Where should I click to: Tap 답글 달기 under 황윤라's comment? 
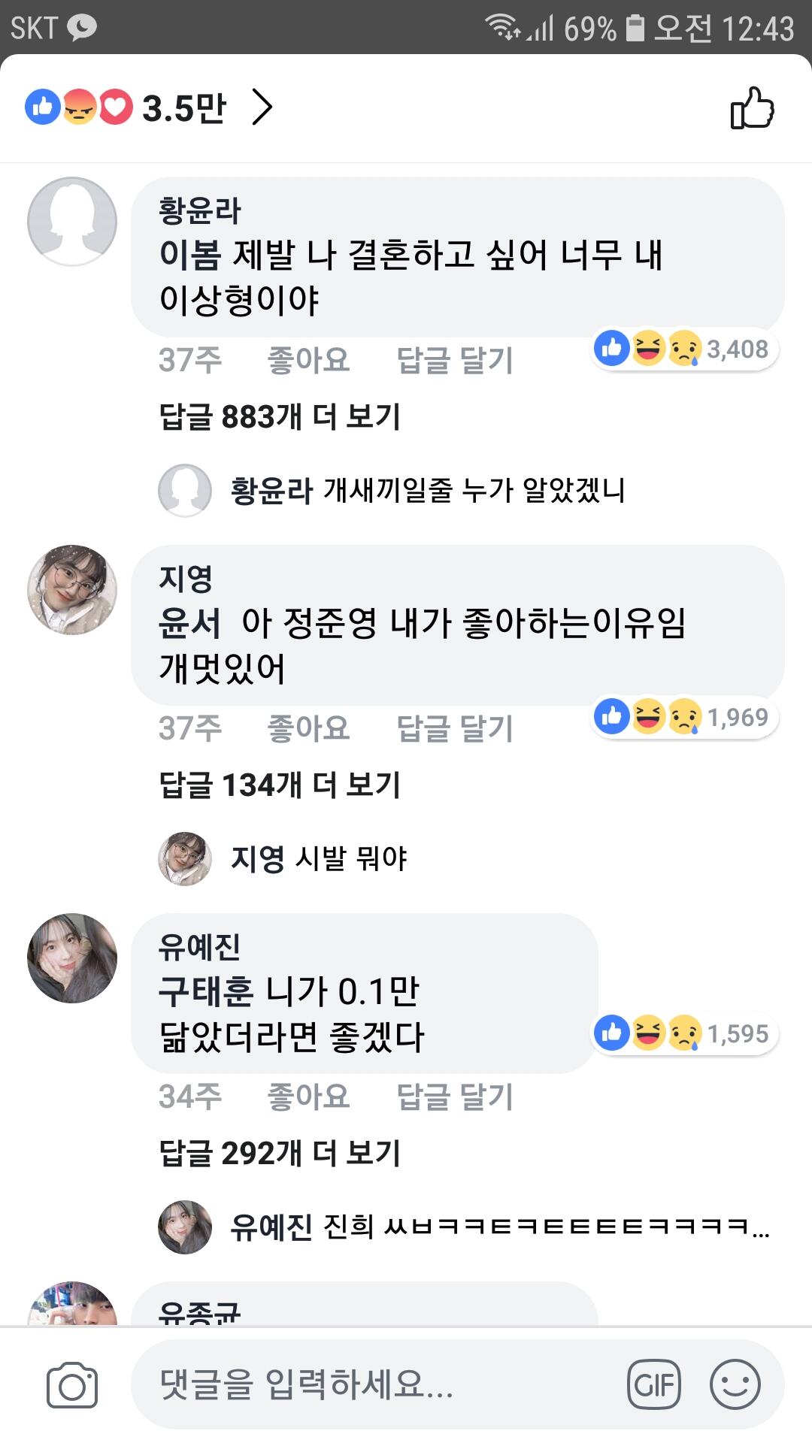[454, 360]
